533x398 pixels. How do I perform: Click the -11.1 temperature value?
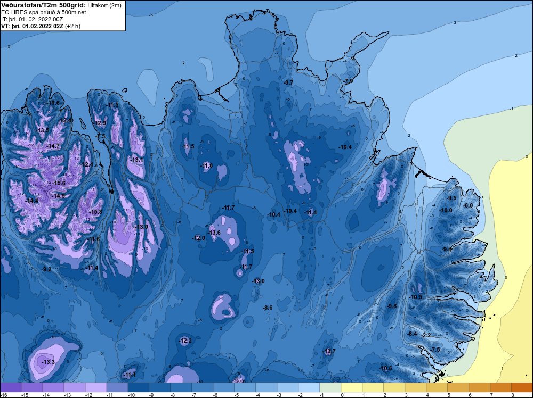[130, 375]
